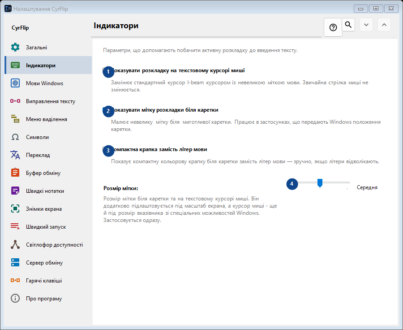Click the "Індикатори" page heading
The height and width of the screenshot is (330, 403).
pos(116,26)
